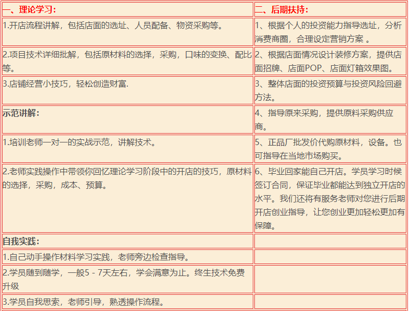Select the cell 1.自己动手操作材料学习实践
This screenshot has width=409, height=311.
click(127, 257)
